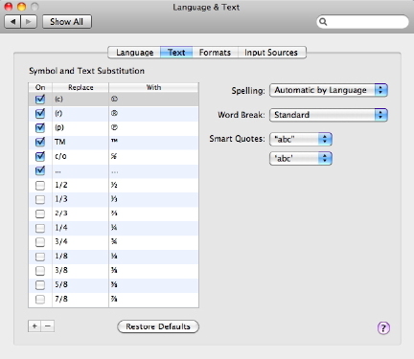The height and width of the screenshot is (359, 414).
Task: Enable the 1/3 fraction substitution
Action: pyautogui.click(x=40, y=199)
